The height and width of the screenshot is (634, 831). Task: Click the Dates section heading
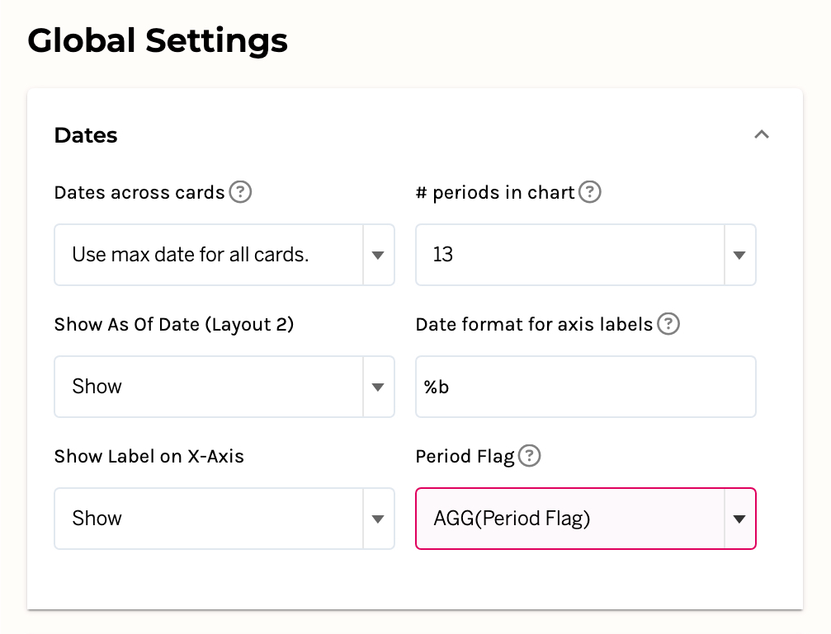click(x=86, y=135)
